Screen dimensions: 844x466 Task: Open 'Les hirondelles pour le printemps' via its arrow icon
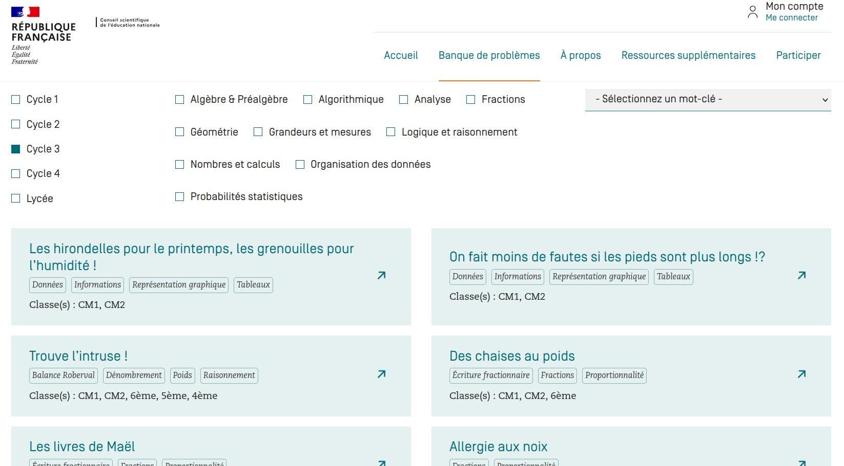click(x=381, y=275)
